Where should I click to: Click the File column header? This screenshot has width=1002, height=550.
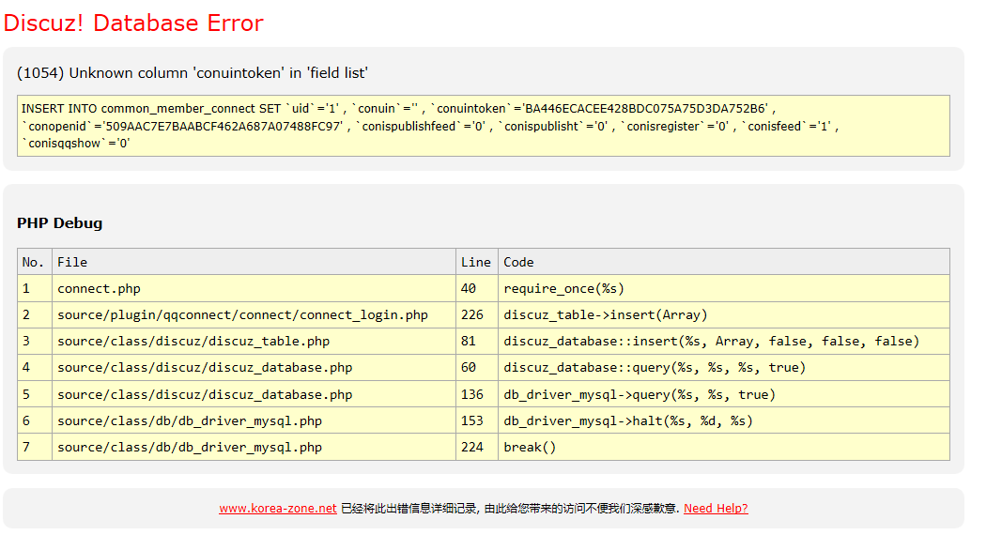pos(72,262)
